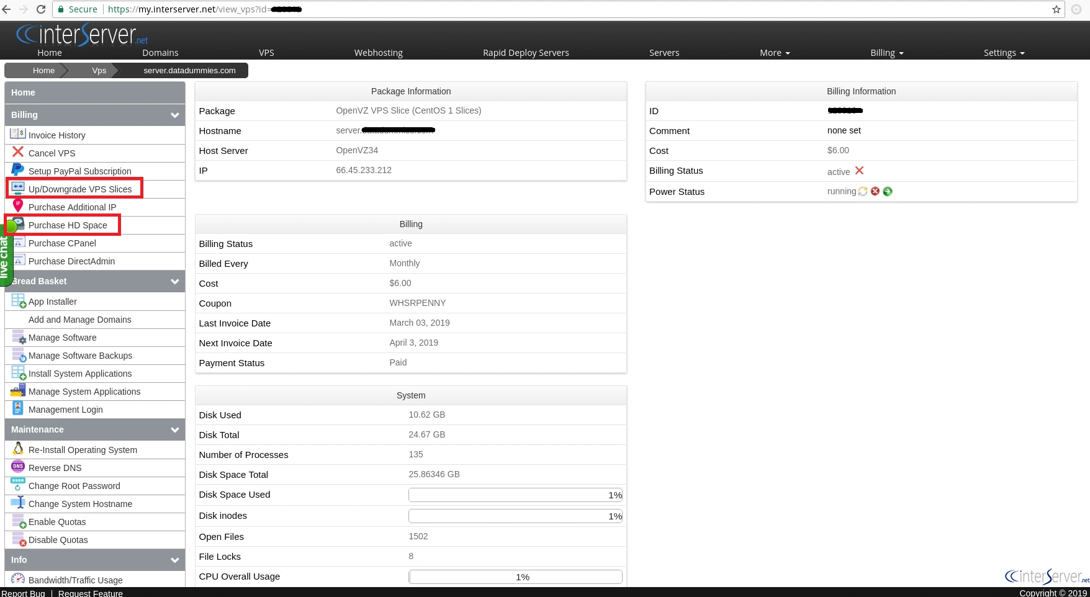Bookmark page with the star icon
Screen dimensions: 1090x597
click(1056, 9)
